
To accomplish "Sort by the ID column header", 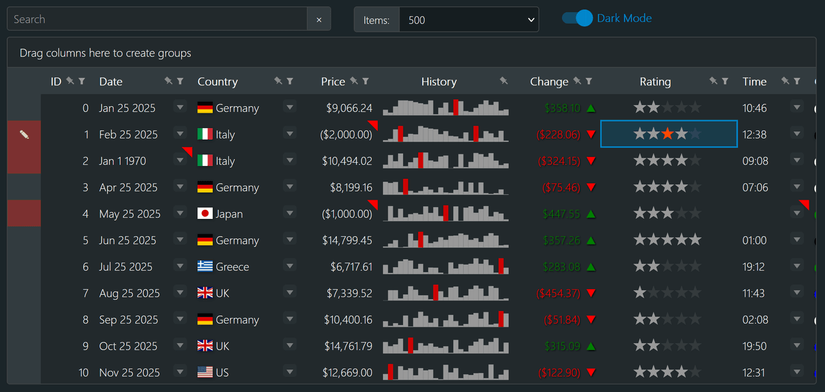I will tap(56, 82).
